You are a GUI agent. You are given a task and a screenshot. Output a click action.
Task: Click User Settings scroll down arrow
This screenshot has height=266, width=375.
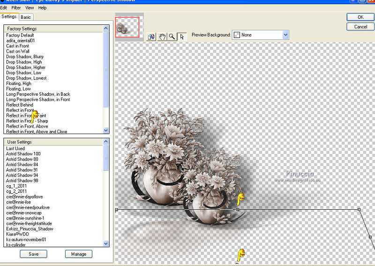coord(106,244)
